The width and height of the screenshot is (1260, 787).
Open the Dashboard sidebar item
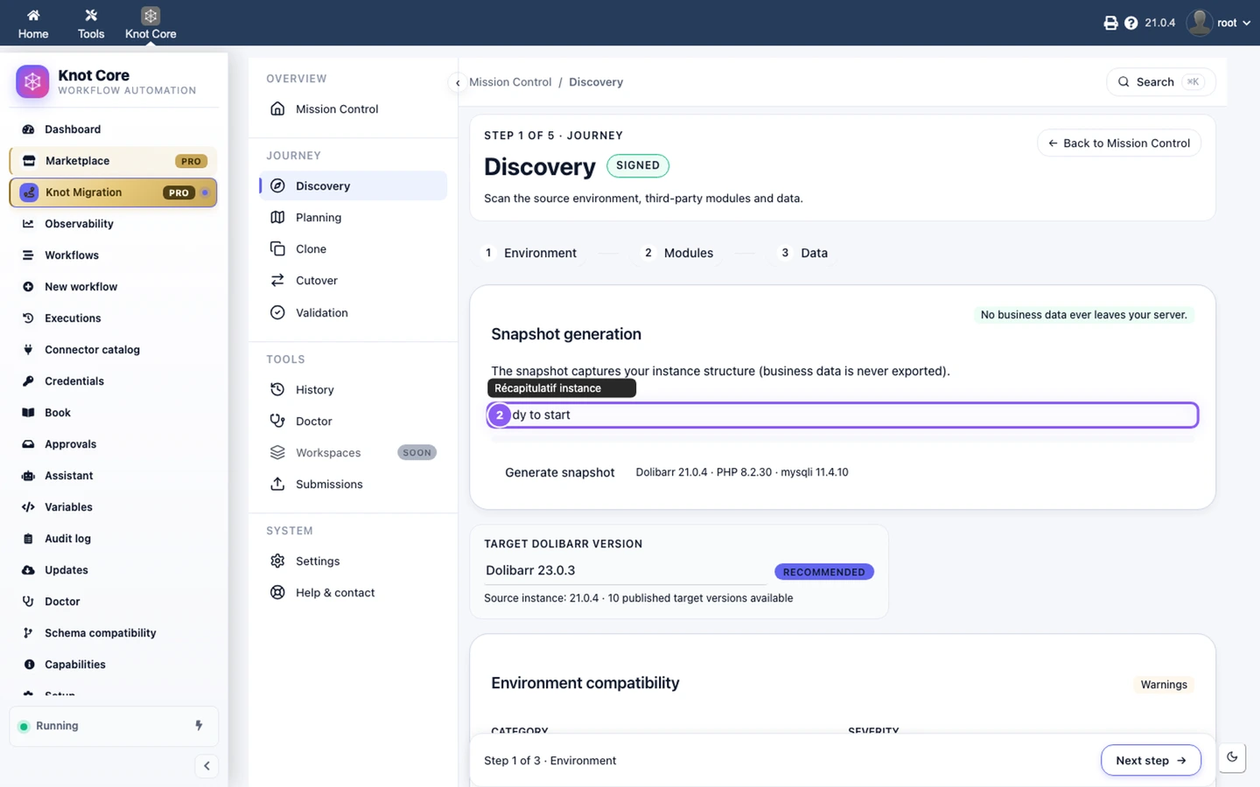point(114,129)
